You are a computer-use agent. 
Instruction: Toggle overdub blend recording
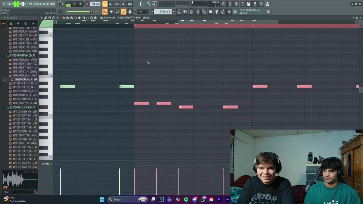pos(124,4)
